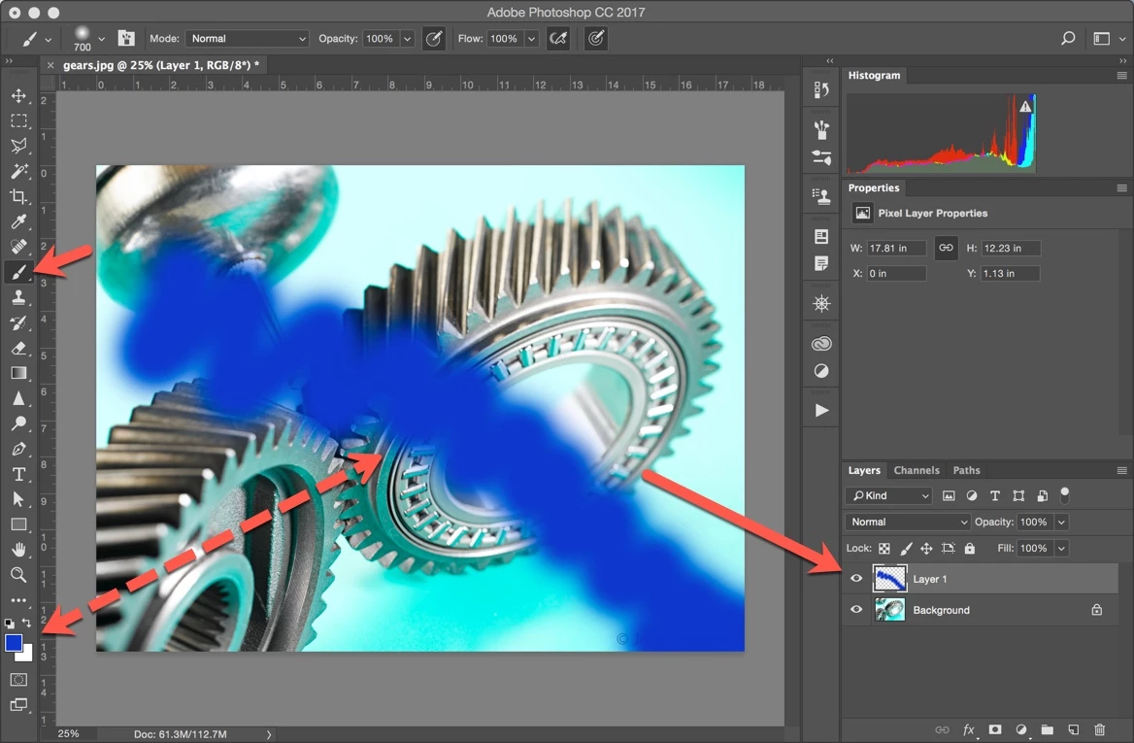Select the Zoom tool
The height and width of the screenshot is (743, 1134).
(x=18, y=575)
